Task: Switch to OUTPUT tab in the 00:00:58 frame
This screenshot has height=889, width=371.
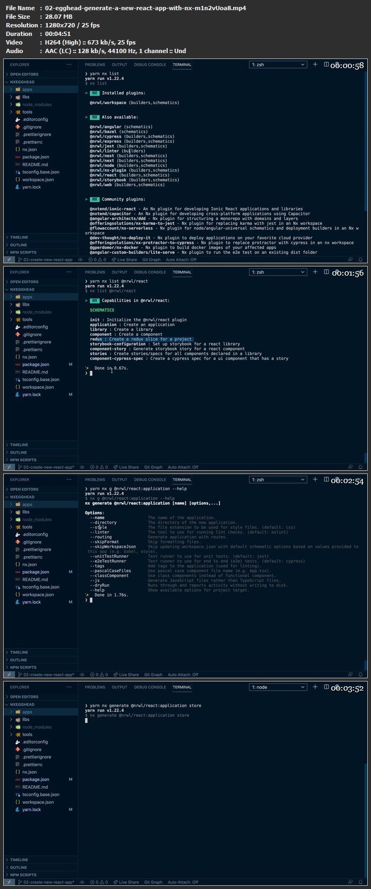Action: 120,64
